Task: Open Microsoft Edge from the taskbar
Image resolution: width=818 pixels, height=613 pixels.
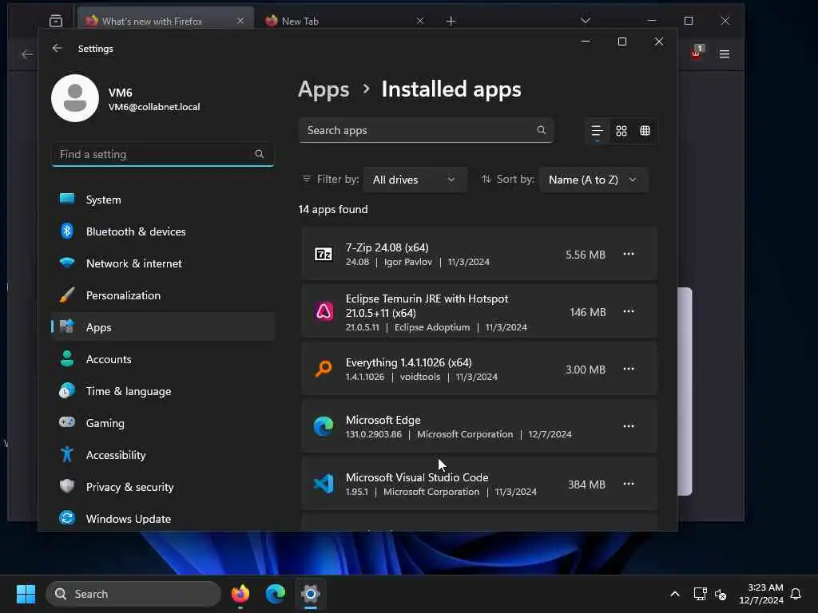Action: pos(275,594)
